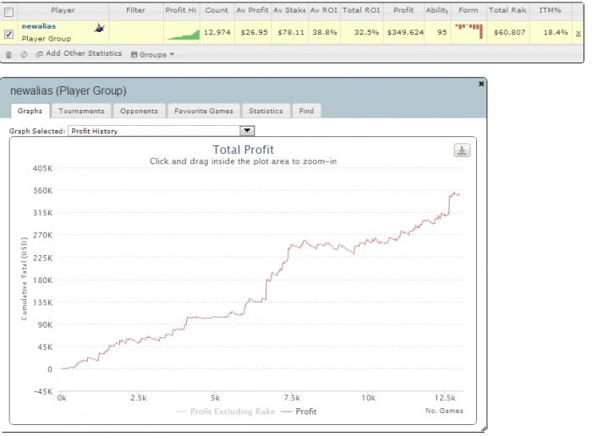Click the download chart icon
This screenshot has width=592, height=436.
(x=462, y=150)
